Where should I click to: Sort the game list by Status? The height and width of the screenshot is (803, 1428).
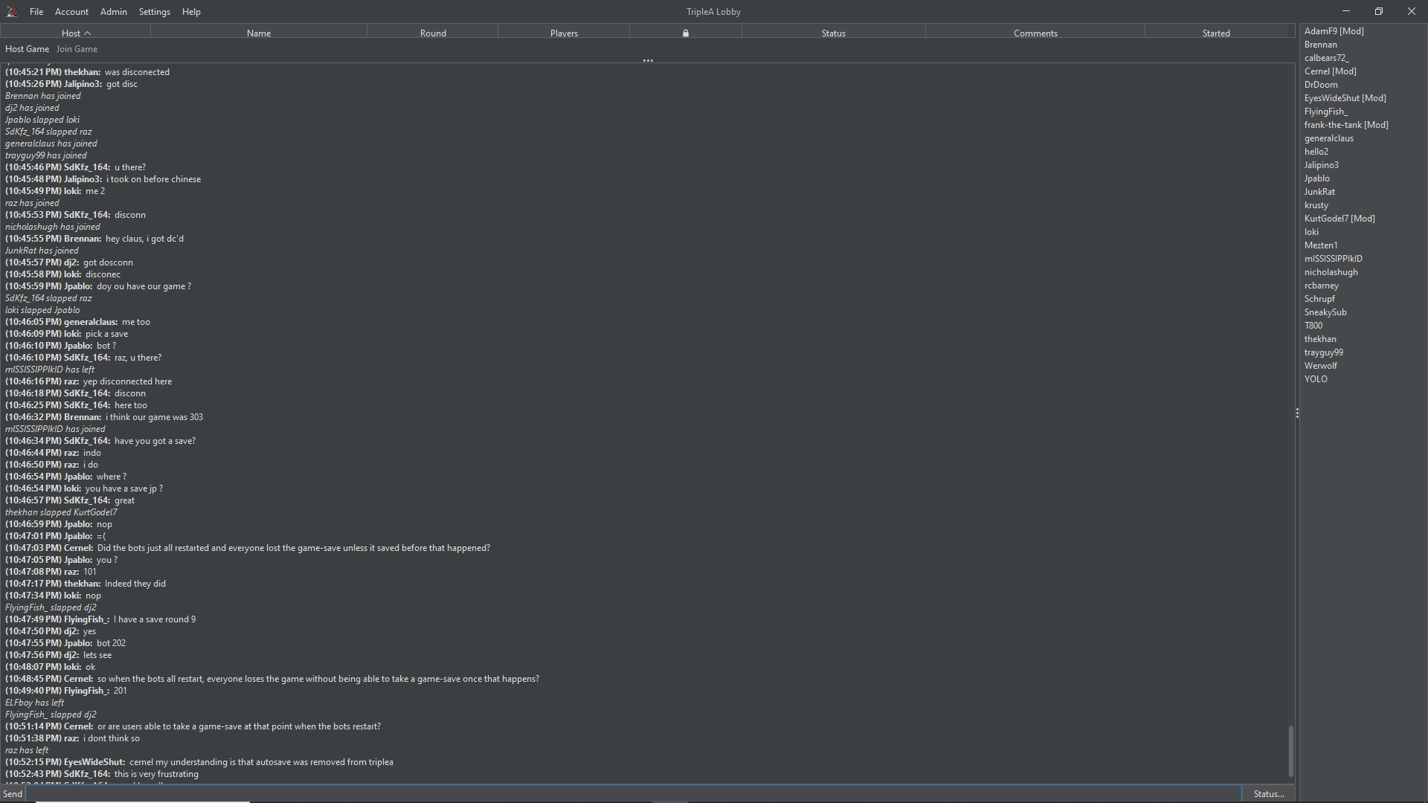(x=834, y=33)
